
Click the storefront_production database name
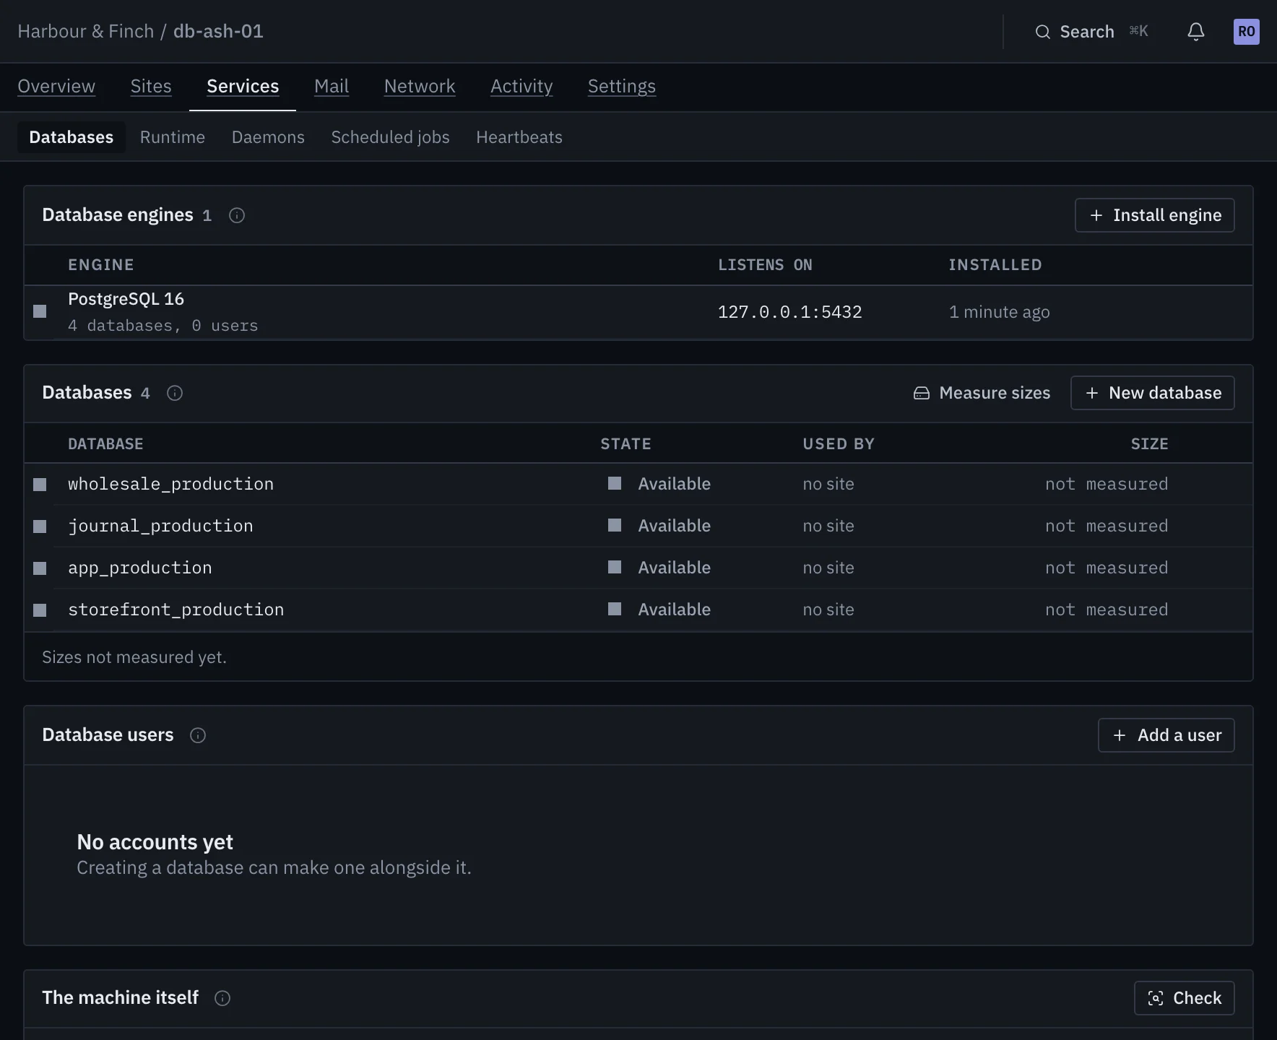click(176, 610)
